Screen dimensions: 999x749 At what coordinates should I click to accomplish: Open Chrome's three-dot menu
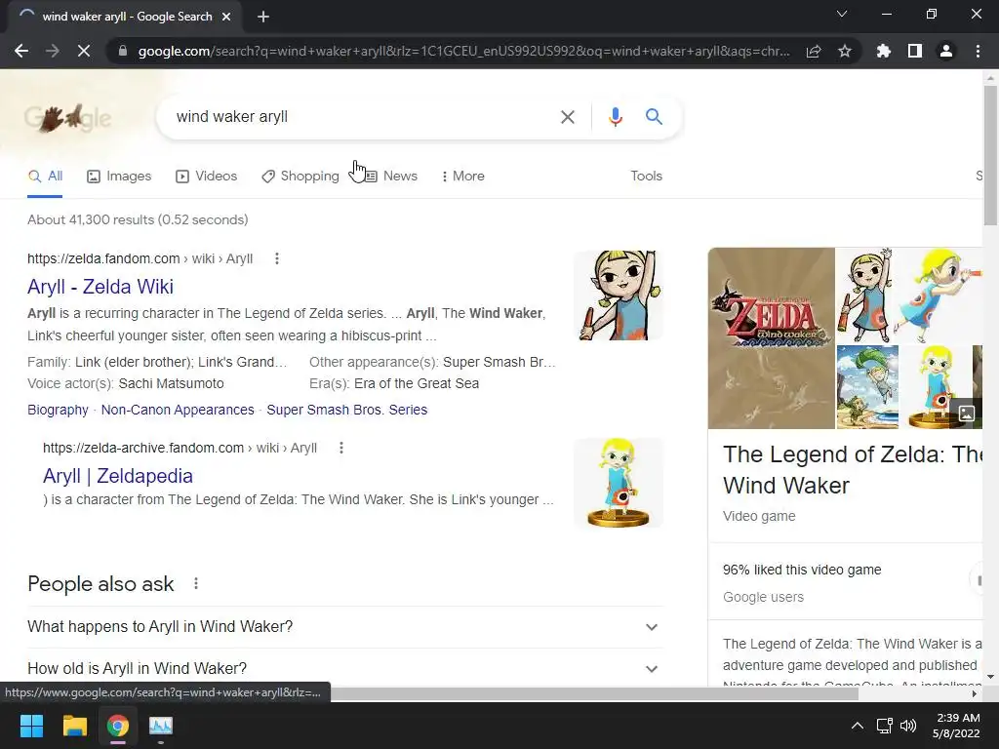(978, 51)
